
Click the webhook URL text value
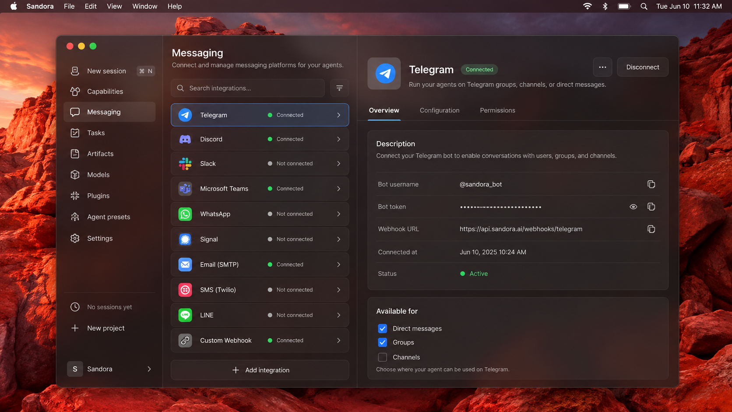click(x=521, y=229)
